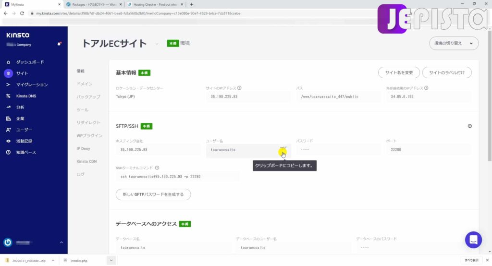This screenshot has height=266, width=492.
Task: Click the database name toaruecsaito field
Action: tap(173, 247)
